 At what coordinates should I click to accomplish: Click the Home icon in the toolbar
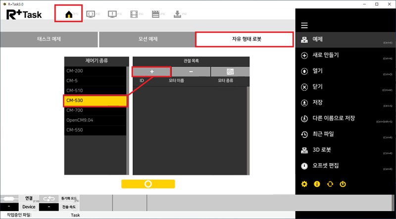coord(69,14)
